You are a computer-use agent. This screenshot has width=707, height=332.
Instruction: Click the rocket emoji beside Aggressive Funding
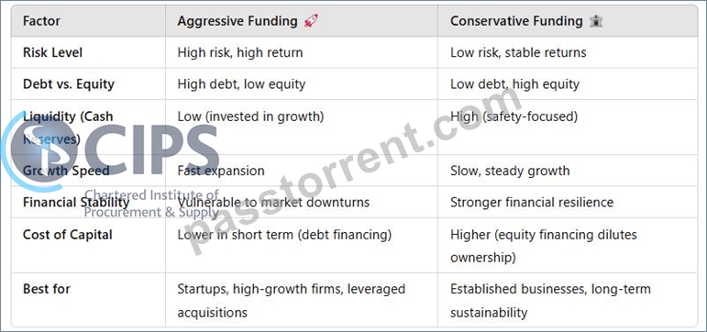click(311, 21)
